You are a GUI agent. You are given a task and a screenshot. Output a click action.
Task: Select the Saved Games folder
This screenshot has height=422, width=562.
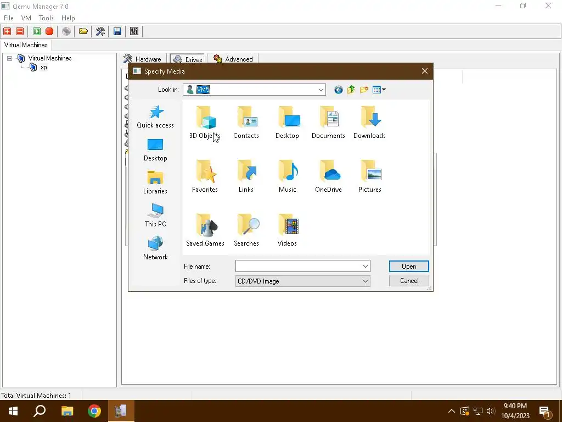(205, 230)
